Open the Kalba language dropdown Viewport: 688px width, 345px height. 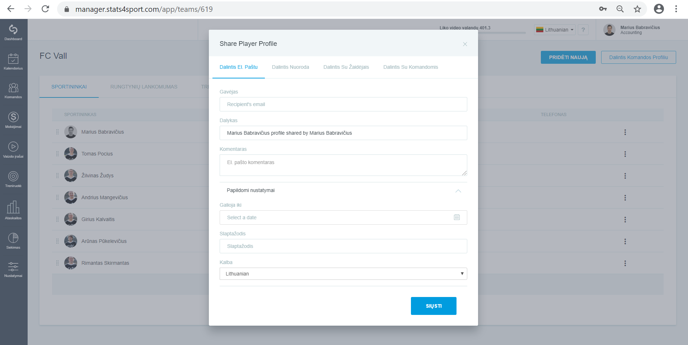pyautogui.click(x=343, y=274)
